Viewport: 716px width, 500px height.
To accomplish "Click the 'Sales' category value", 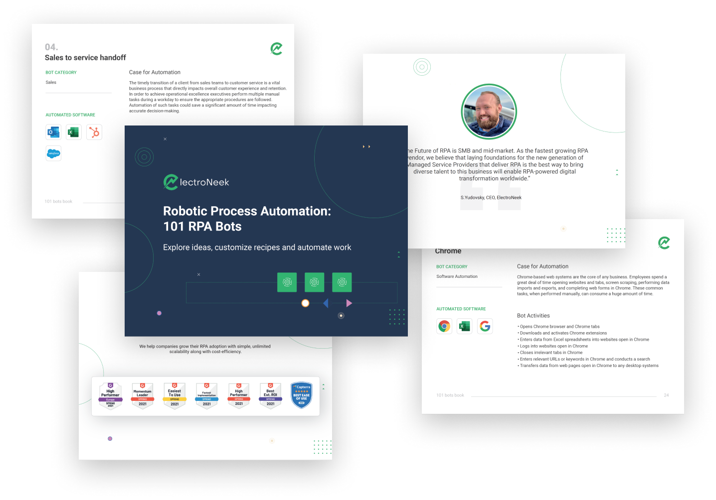I will (x=51, y=83).
